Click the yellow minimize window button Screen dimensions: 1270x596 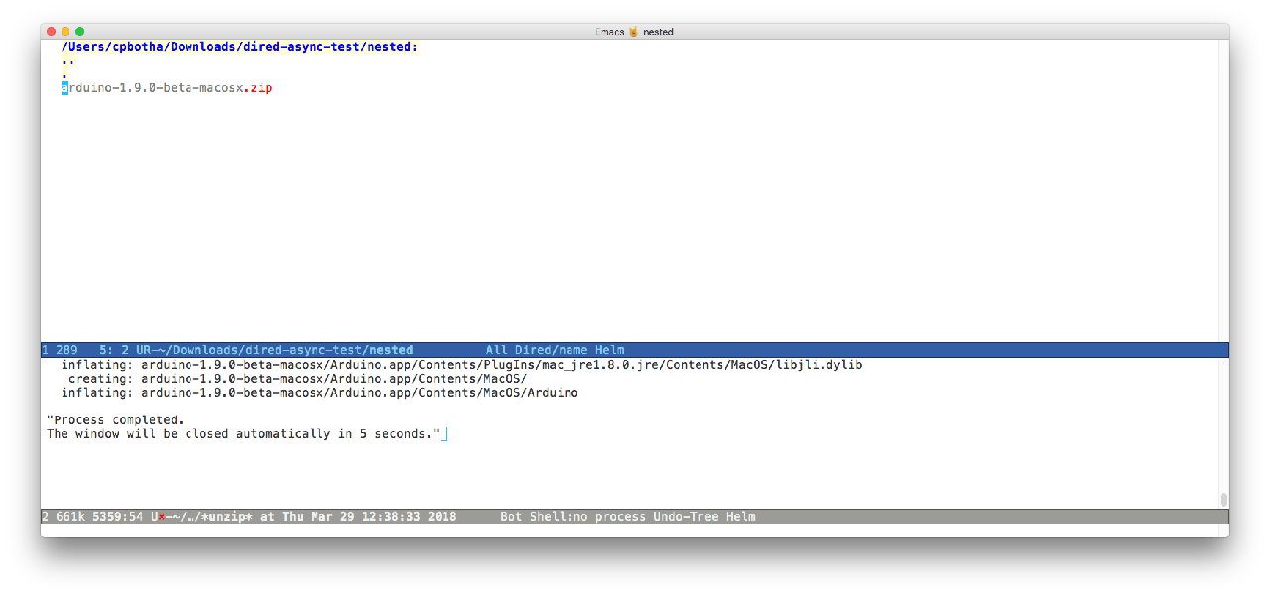tap(65, 32)
